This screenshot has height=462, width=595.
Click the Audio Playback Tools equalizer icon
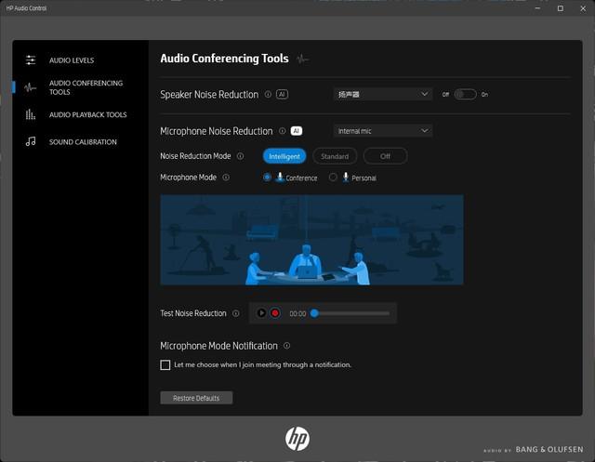tap(31, 114)
